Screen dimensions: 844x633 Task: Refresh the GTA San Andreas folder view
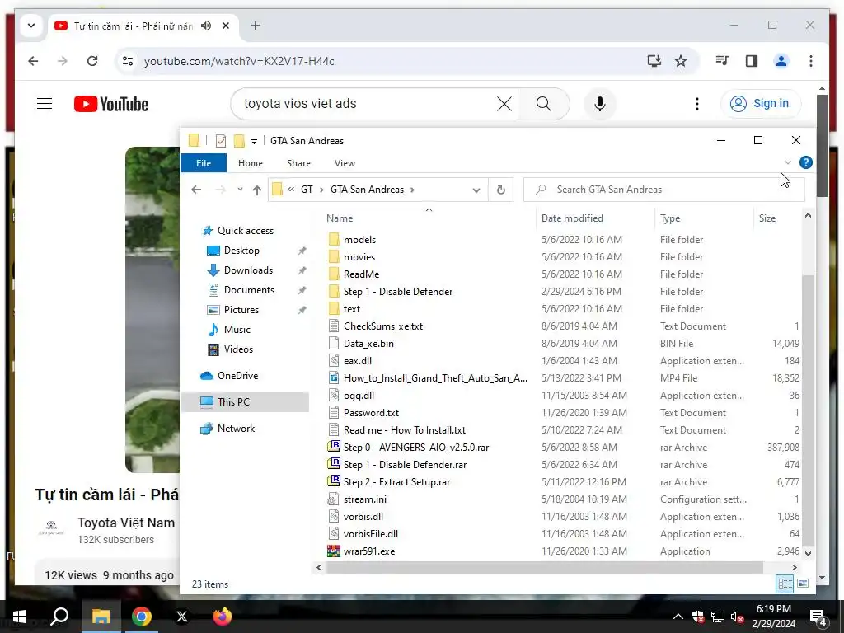[x=500, y=190]
